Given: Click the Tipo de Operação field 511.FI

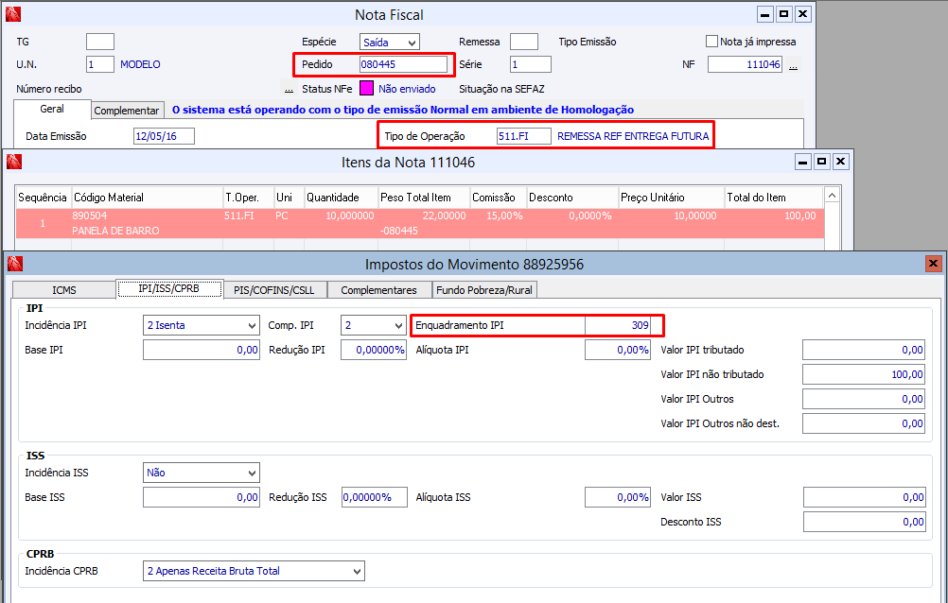Looking at the screenshot, I should click(523, 136).
